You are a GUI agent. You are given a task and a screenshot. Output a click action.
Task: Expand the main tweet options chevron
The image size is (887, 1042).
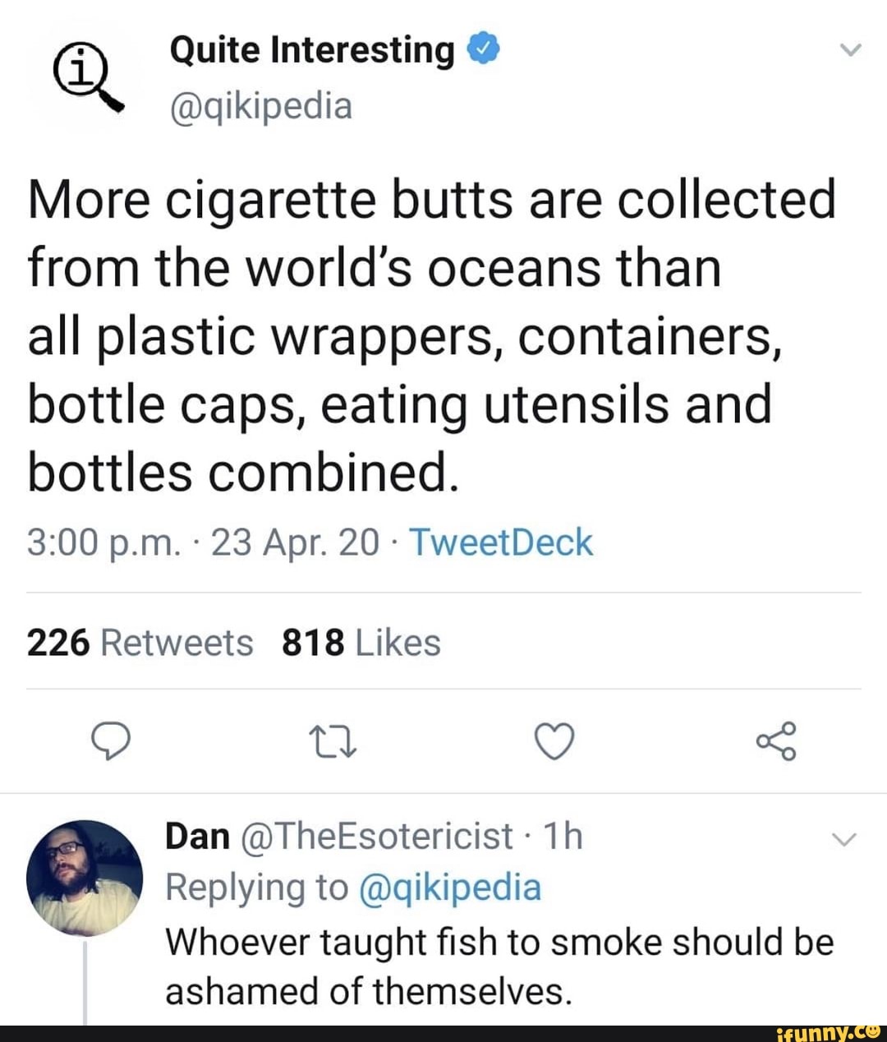pyautogui.click(x=852, y=50)
